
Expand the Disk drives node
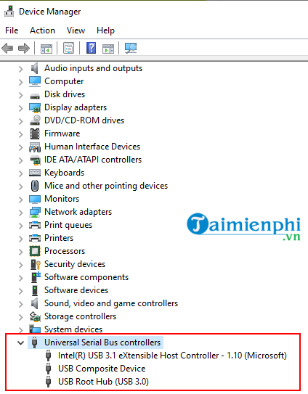[20, 95]
